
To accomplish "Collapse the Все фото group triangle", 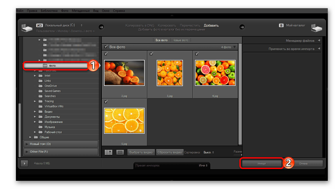I will point(234,47).
